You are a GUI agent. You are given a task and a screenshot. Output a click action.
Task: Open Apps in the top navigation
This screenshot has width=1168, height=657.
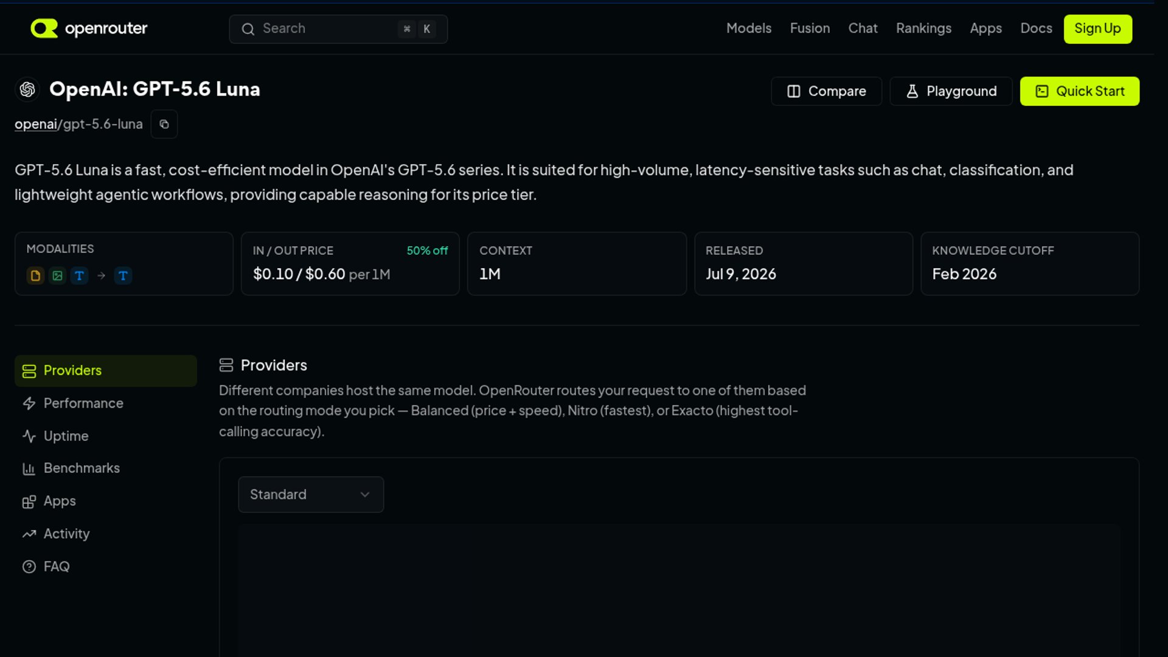pos(985,29)
